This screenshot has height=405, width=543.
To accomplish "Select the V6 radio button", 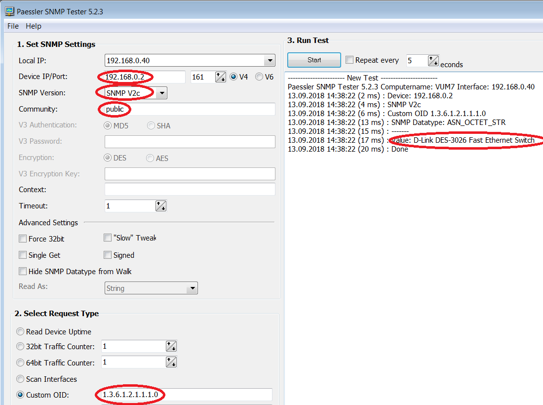I will (x=259, y=77).
